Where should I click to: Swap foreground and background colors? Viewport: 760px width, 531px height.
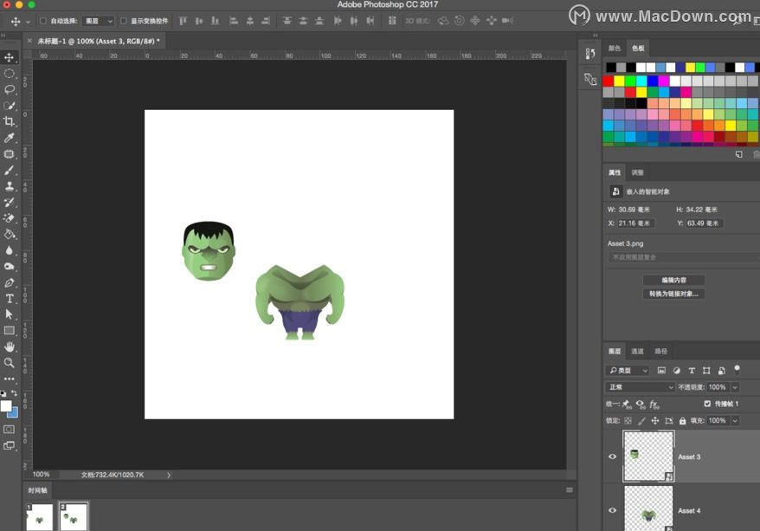[15, 392]
